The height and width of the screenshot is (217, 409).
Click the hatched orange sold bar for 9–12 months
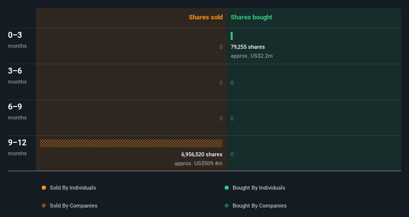pyautogui.click(x=131, y=143)
